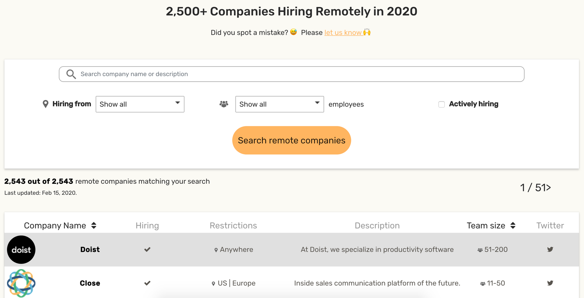The height and width of the screenshot is (298, 584).
Task: Click the Restrictions column header
Action: click(x=233, y=225)
